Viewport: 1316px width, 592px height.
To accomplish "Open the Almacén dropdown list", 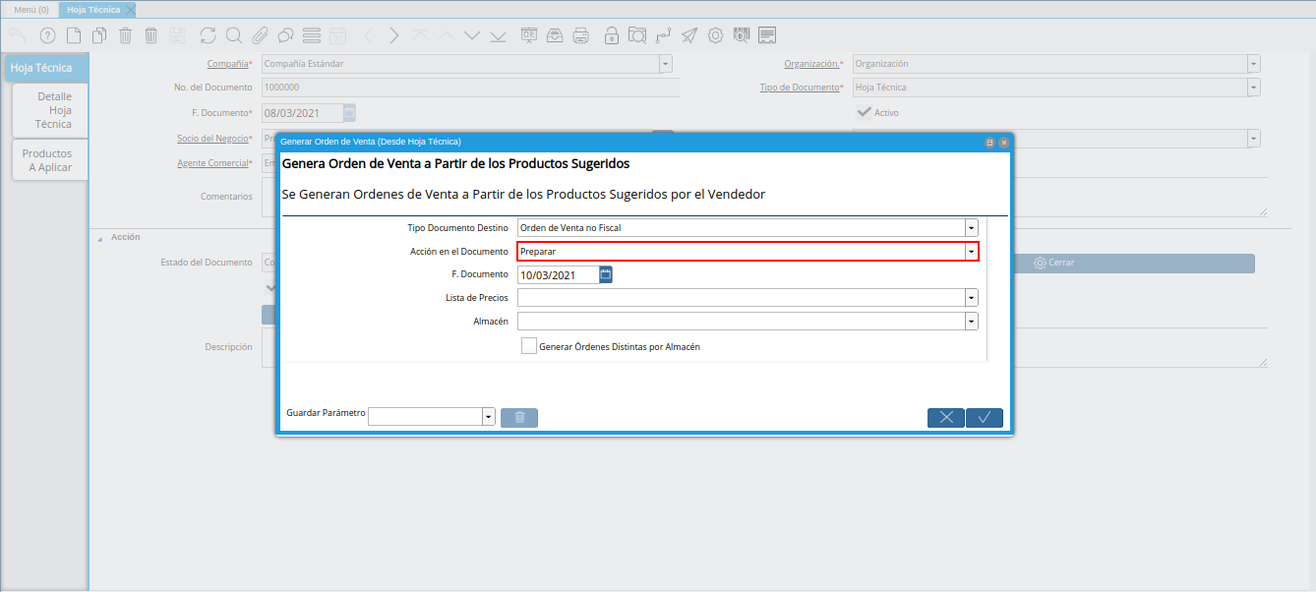I will point(971,322).
